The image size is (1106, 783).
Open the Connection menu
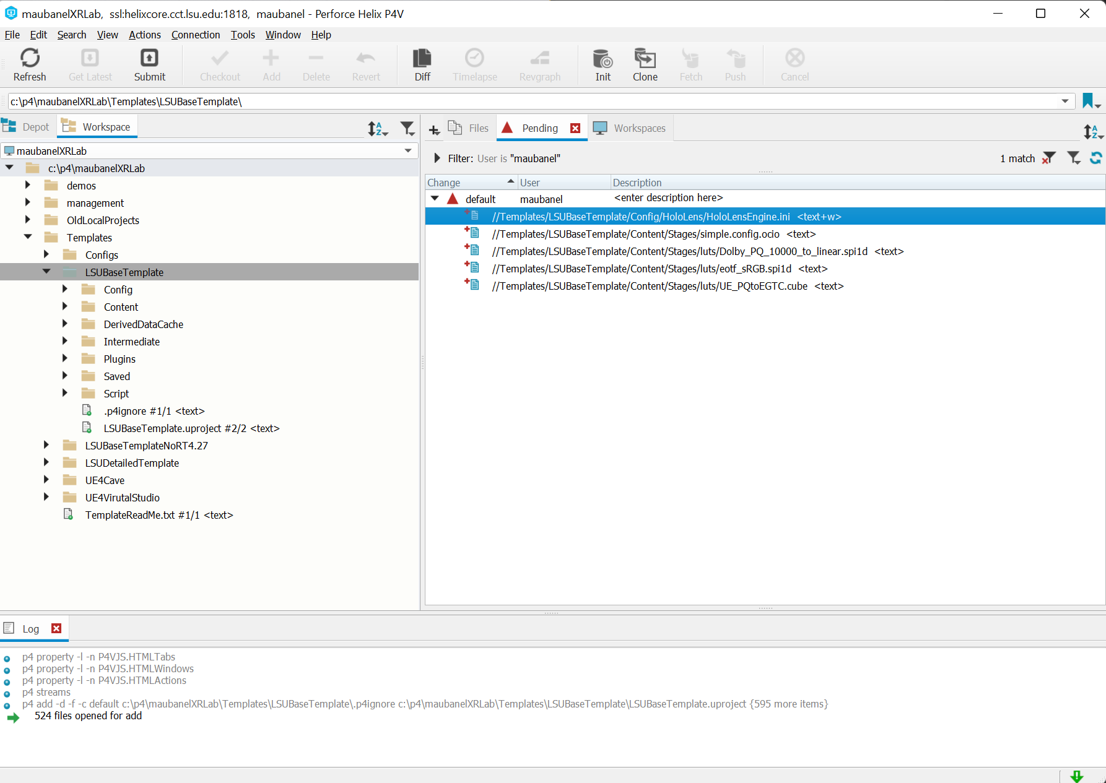point(196,35)
